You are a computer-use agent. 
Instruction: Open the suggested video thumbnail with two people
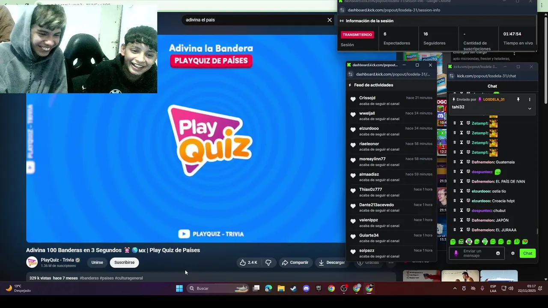tap(460, 276)
